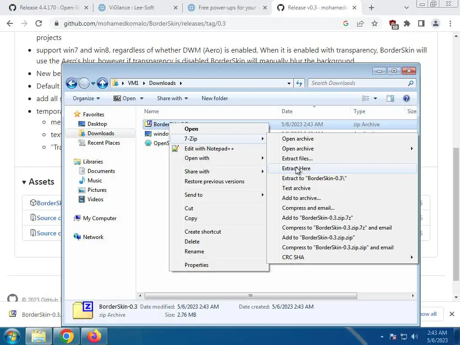Choose Extract Here in 7-Zip submenu
The image size is (460, 345).
[342, 168]
